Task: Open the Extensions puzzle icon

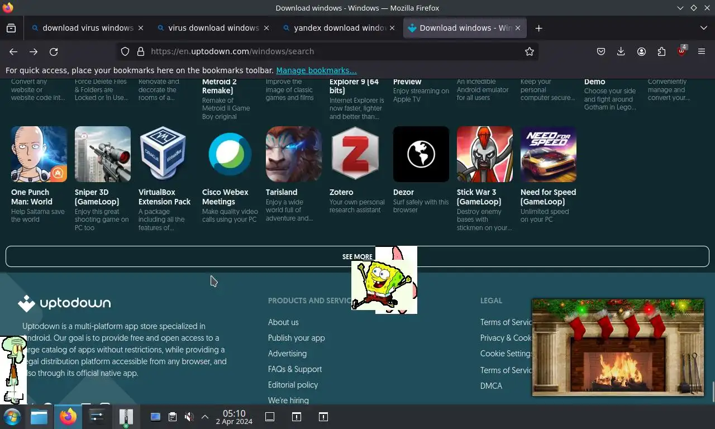Action: tap(661, 51)
